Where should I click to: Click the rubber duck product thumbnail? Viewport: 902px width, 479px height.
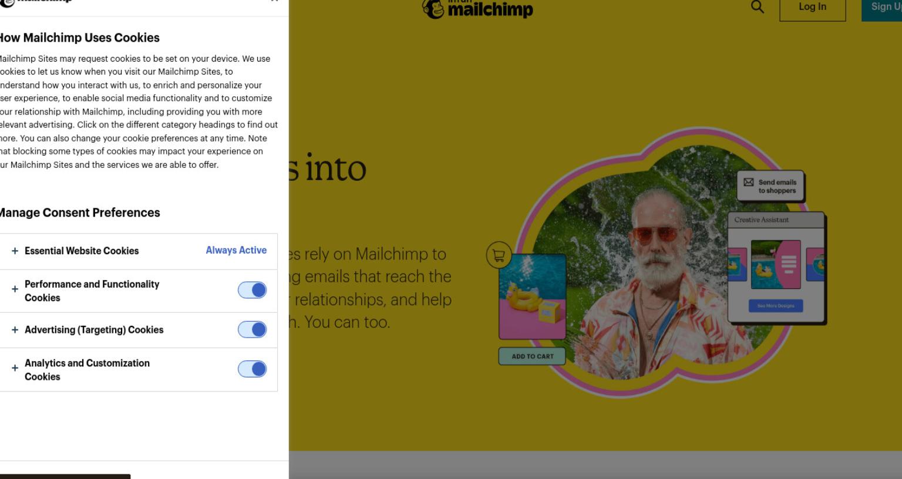(x=532, y=296)
